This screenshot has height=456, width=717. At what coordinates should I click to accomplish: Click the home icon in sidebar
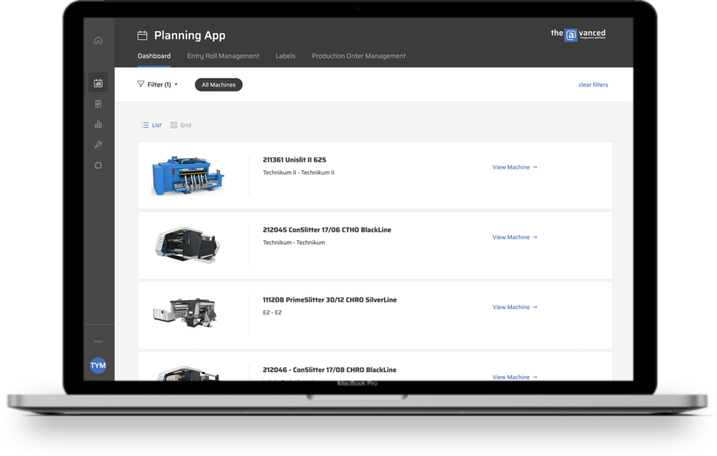click(98, 41)
